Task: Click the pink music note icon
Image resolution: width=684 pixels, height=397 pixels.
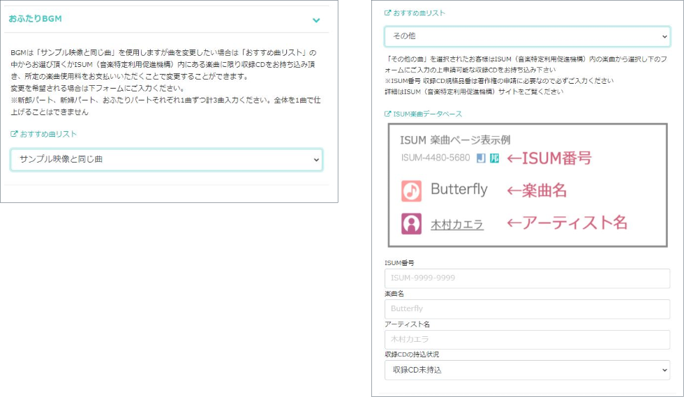Action: (x=411, y=190)
